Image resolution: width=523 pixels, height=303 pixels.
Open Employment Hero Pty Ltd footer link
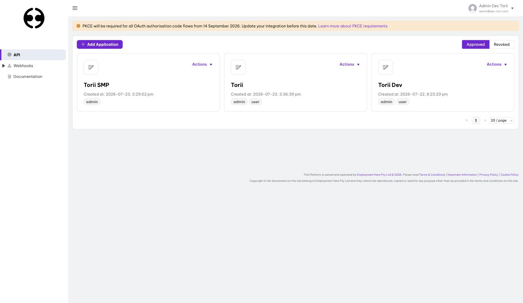pos(379,175)
